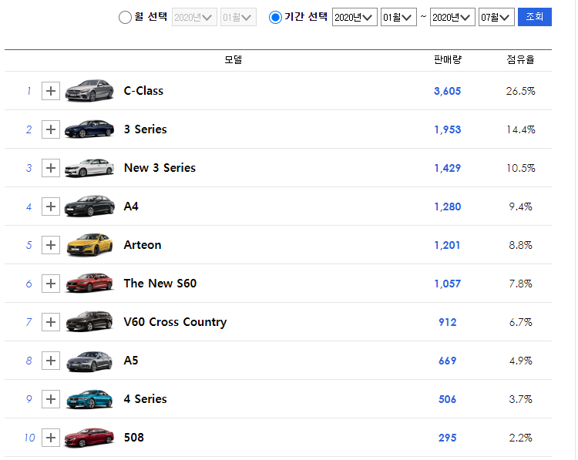Screen dimensions: 578x460
Task: Click the S60 sales figure 1,057
Action: point(447,284)
